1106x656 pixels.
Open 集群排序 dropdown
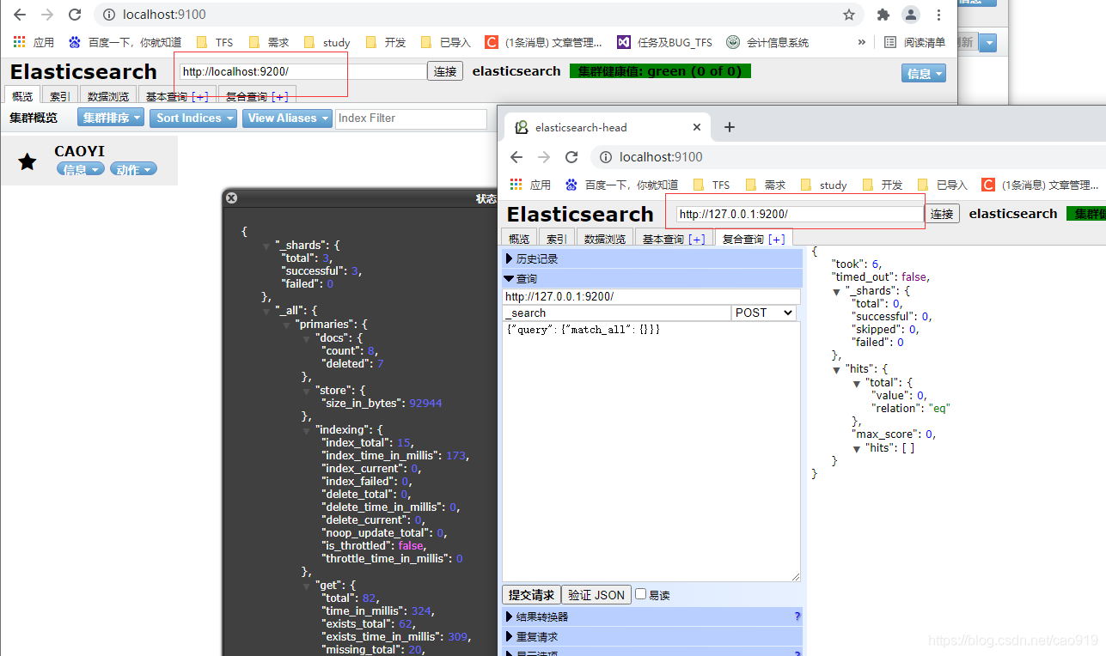click(112, 118)
